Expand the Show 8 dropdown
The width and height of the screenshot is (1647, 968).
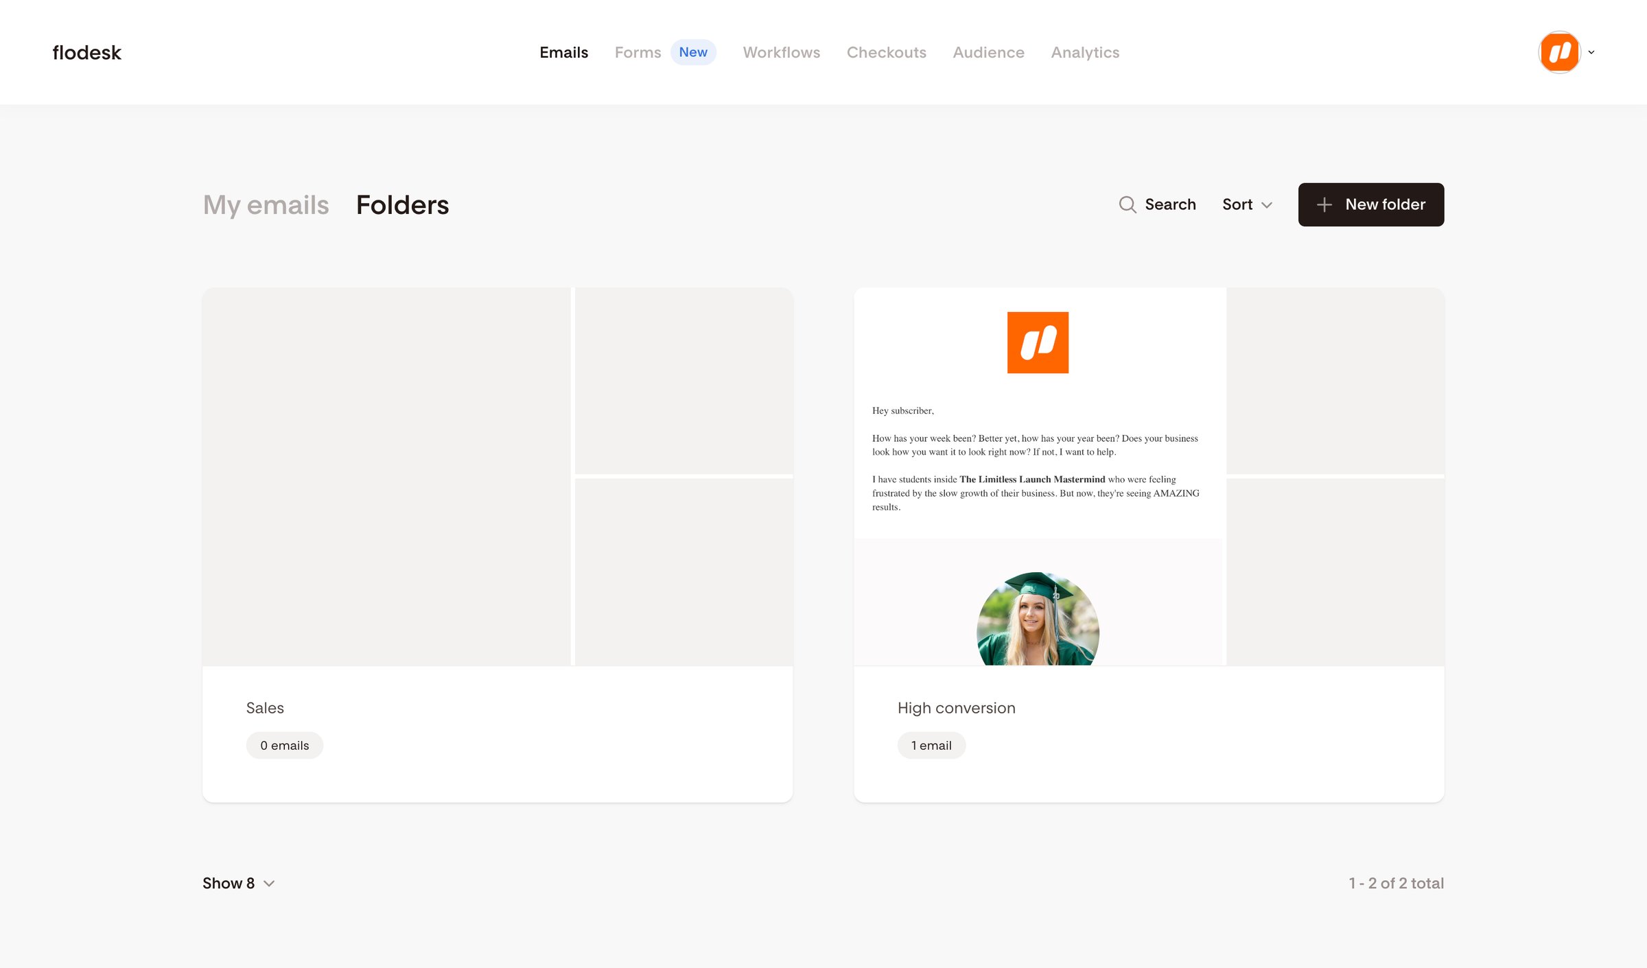pos(238,883)
